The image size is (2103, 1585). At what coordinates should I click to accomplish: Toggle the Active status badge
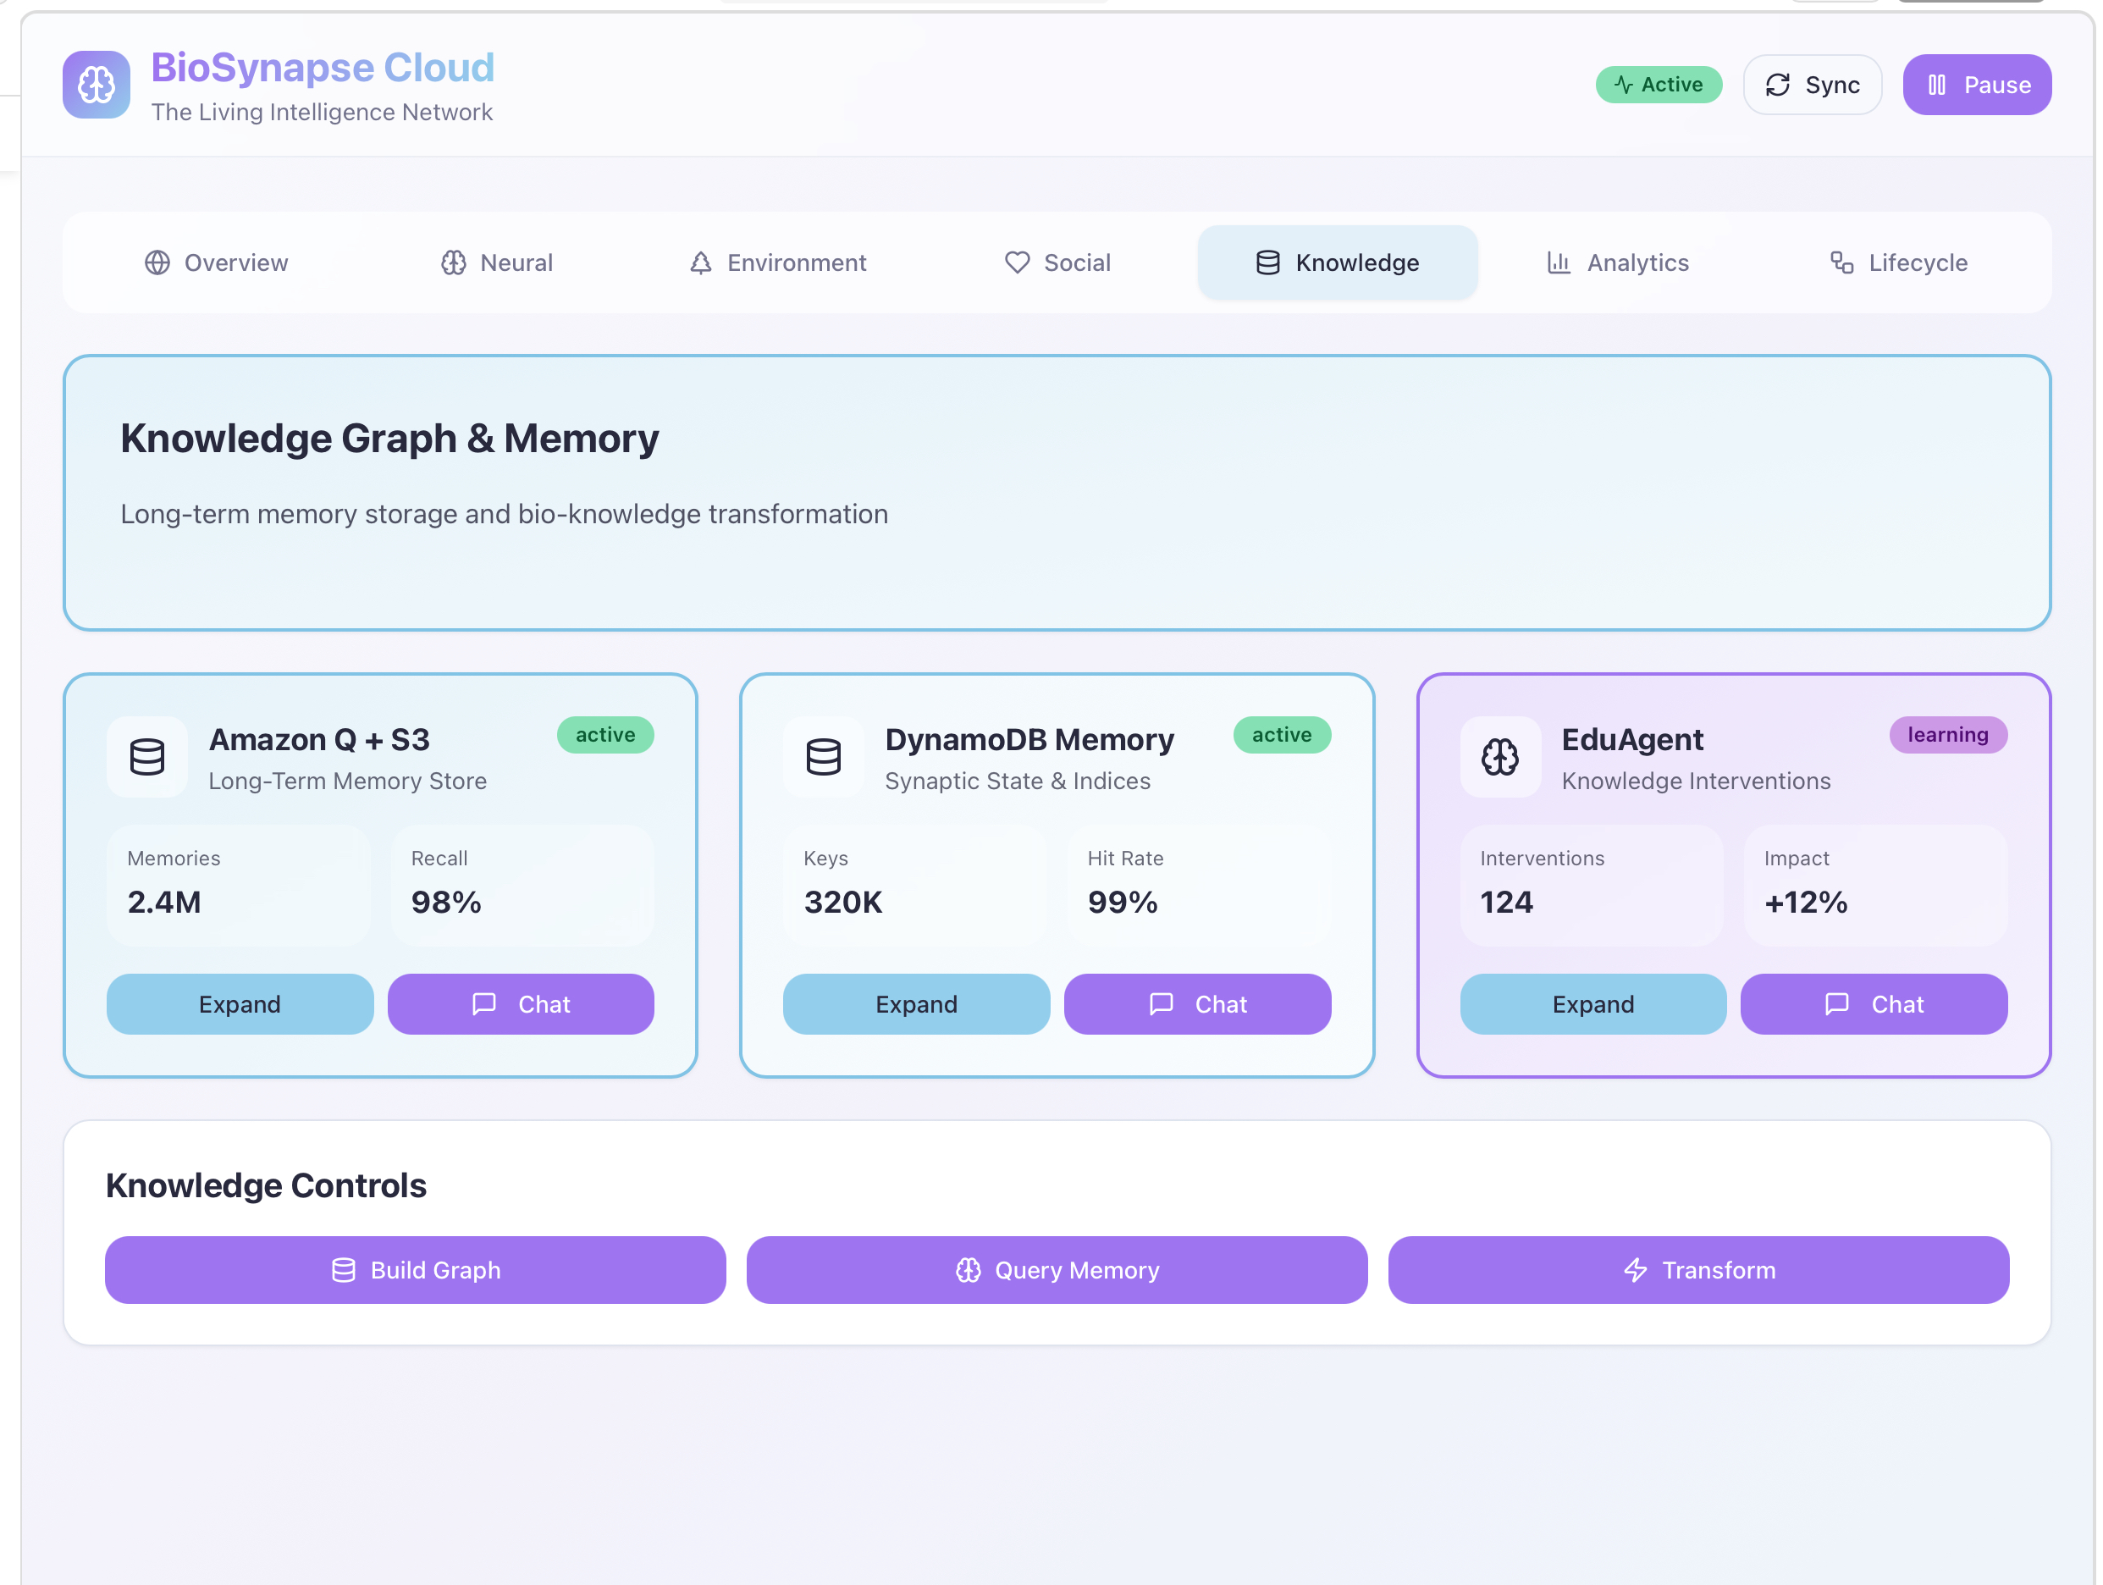[1658, 85]
